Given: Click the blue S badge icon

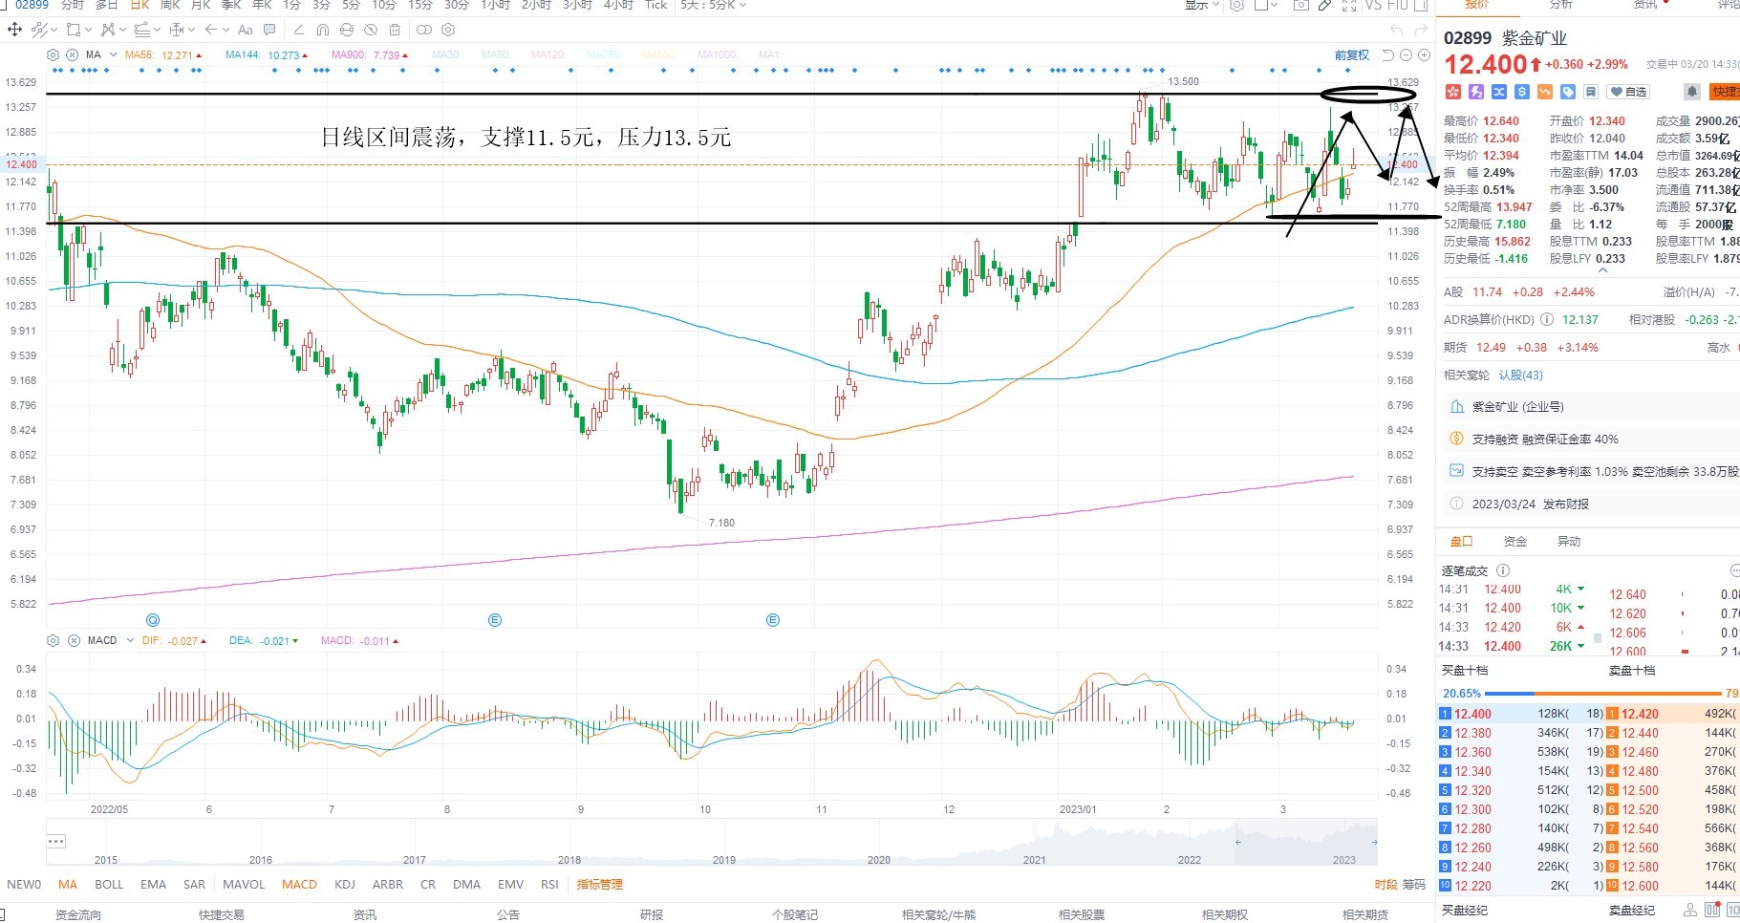Looking at the screenshot, I should [1522, 92].
